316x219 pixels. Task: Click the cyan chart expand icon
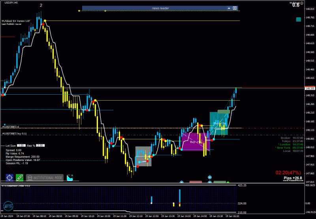pyautogui.click(x=70, y=178)
